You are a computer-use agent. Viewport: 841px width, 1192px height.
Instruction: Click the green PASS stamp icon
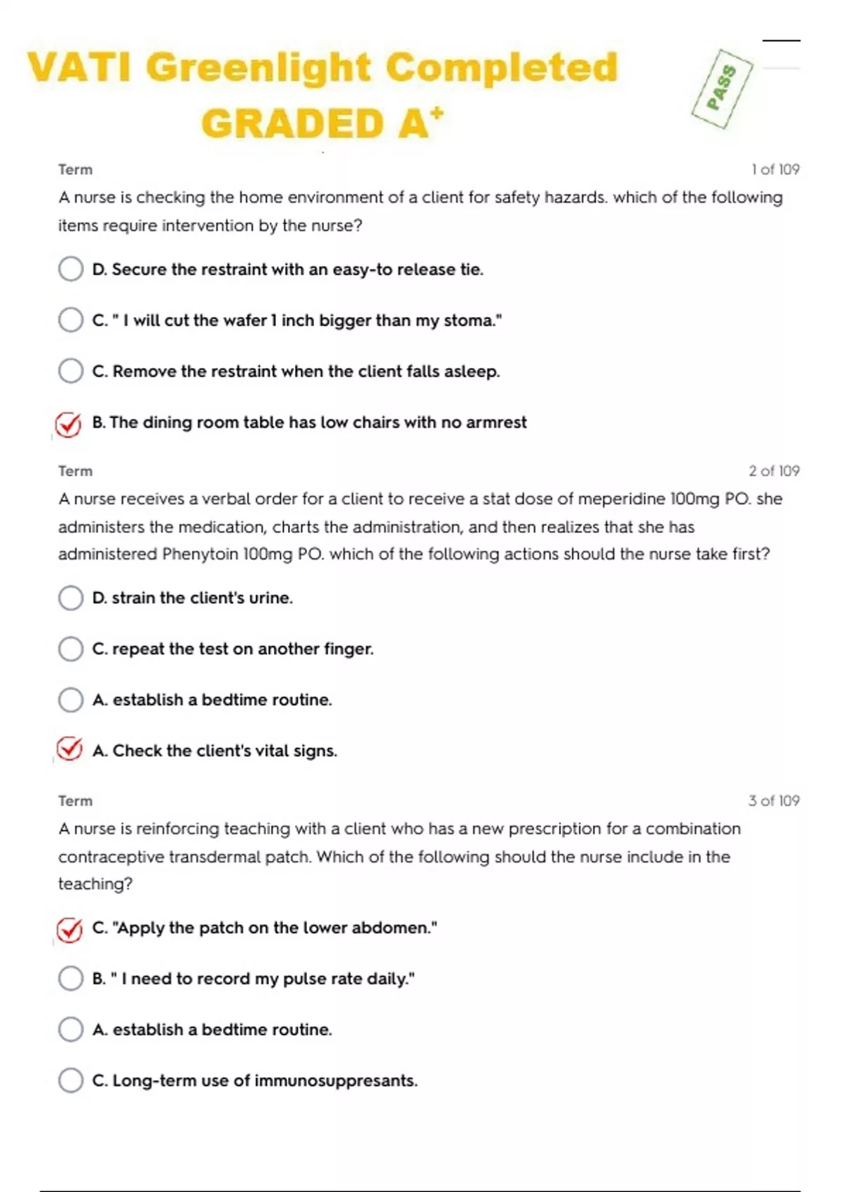coord(722,89)
